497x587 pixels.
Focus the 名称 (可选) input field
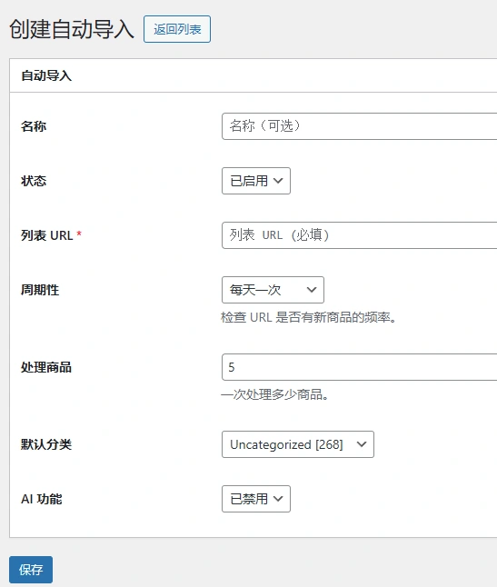point(359,126)
